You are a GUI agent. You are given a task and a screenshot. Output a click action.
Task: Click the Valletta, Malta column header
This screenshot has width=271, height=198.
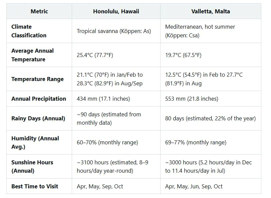tap(211, 11)
